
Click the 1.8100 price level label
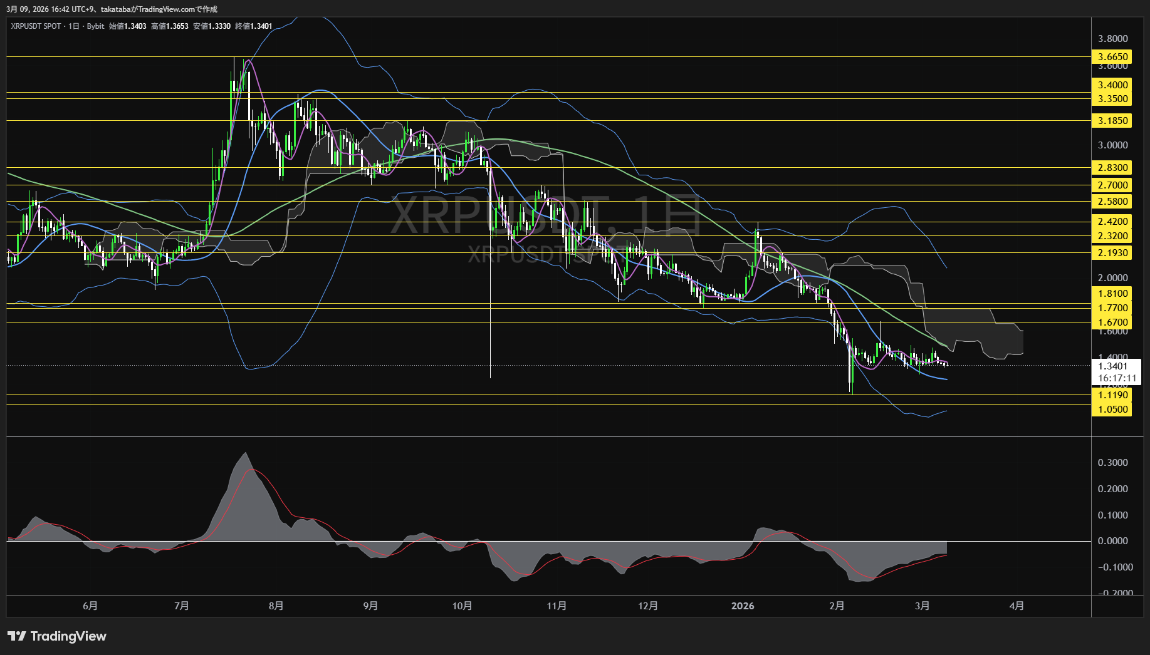1112,294
